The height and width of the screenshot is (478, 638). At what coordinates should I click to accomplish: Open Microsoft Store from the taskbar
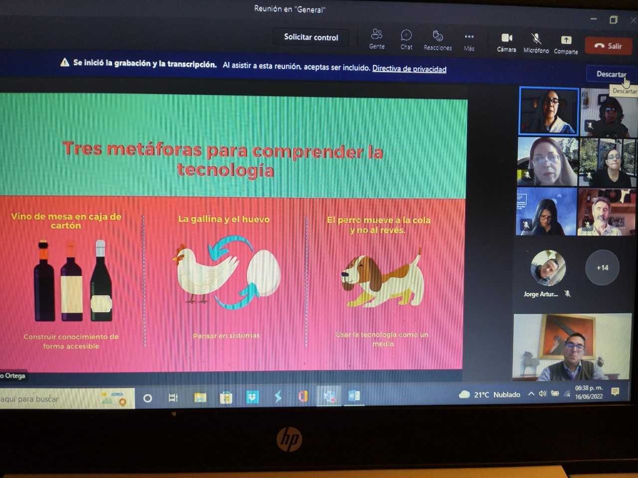[x=226, y=397]
